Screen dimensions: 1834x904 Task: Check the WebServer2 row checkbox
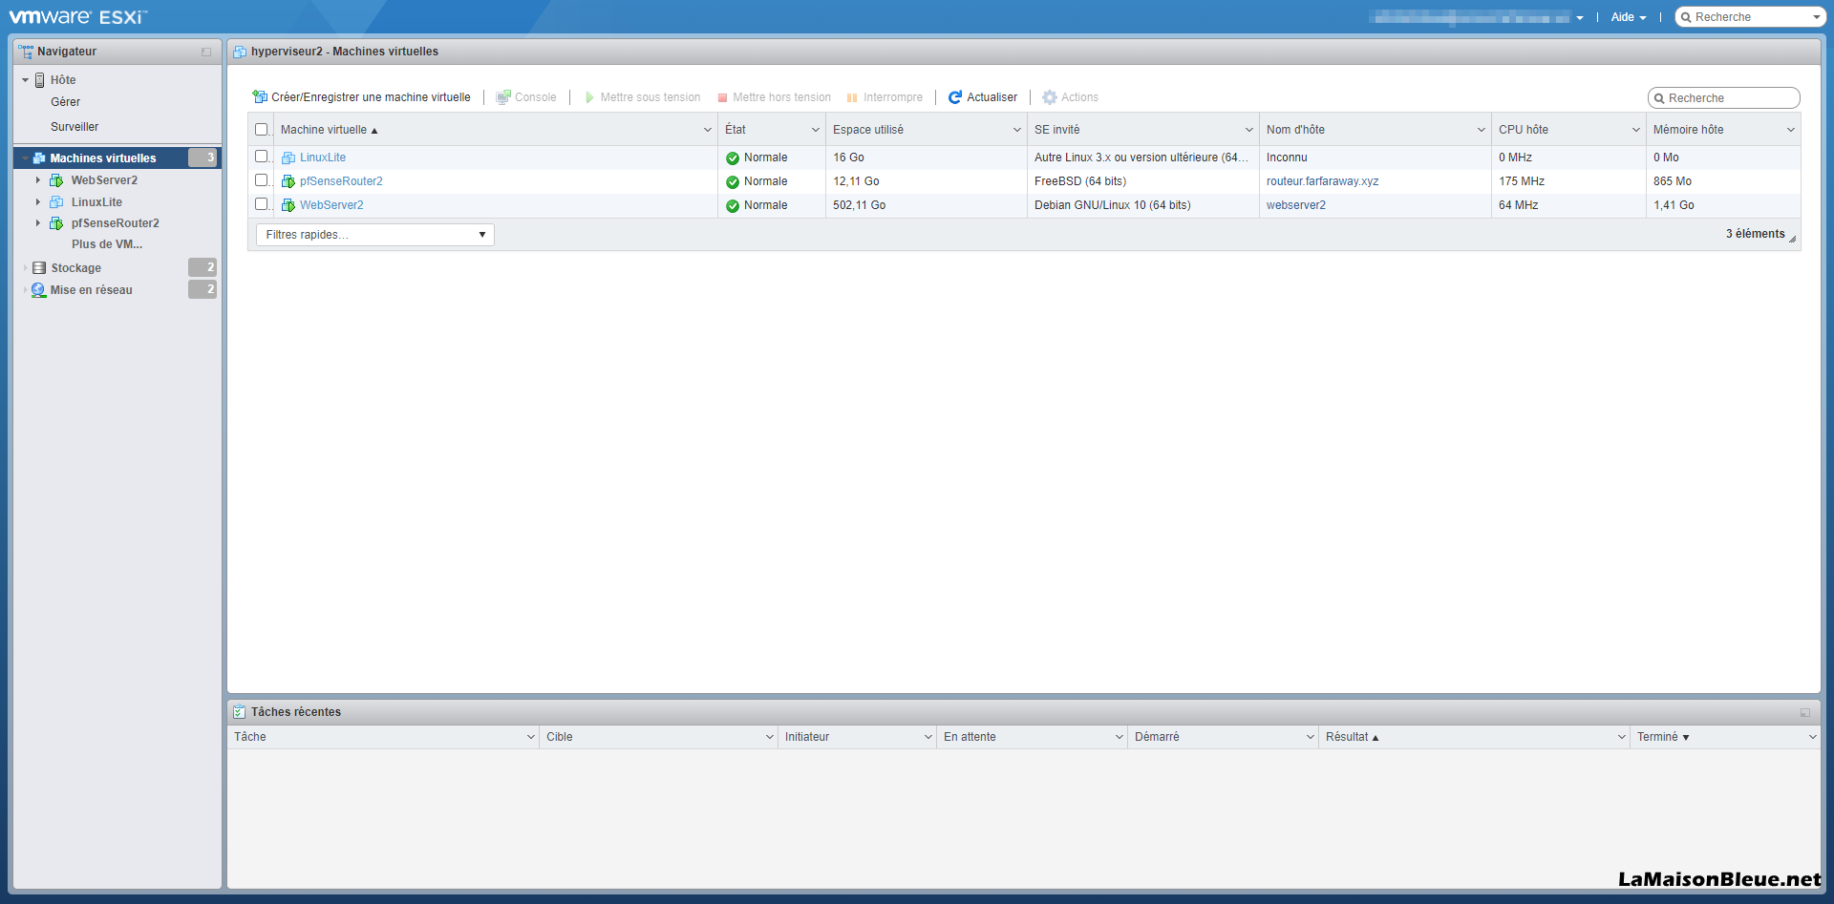(x=262, y=204)
